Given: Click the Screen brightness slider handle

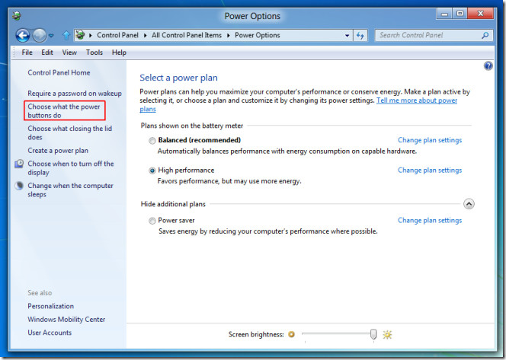Looking at the screenshot, I should tap(373, 334).
